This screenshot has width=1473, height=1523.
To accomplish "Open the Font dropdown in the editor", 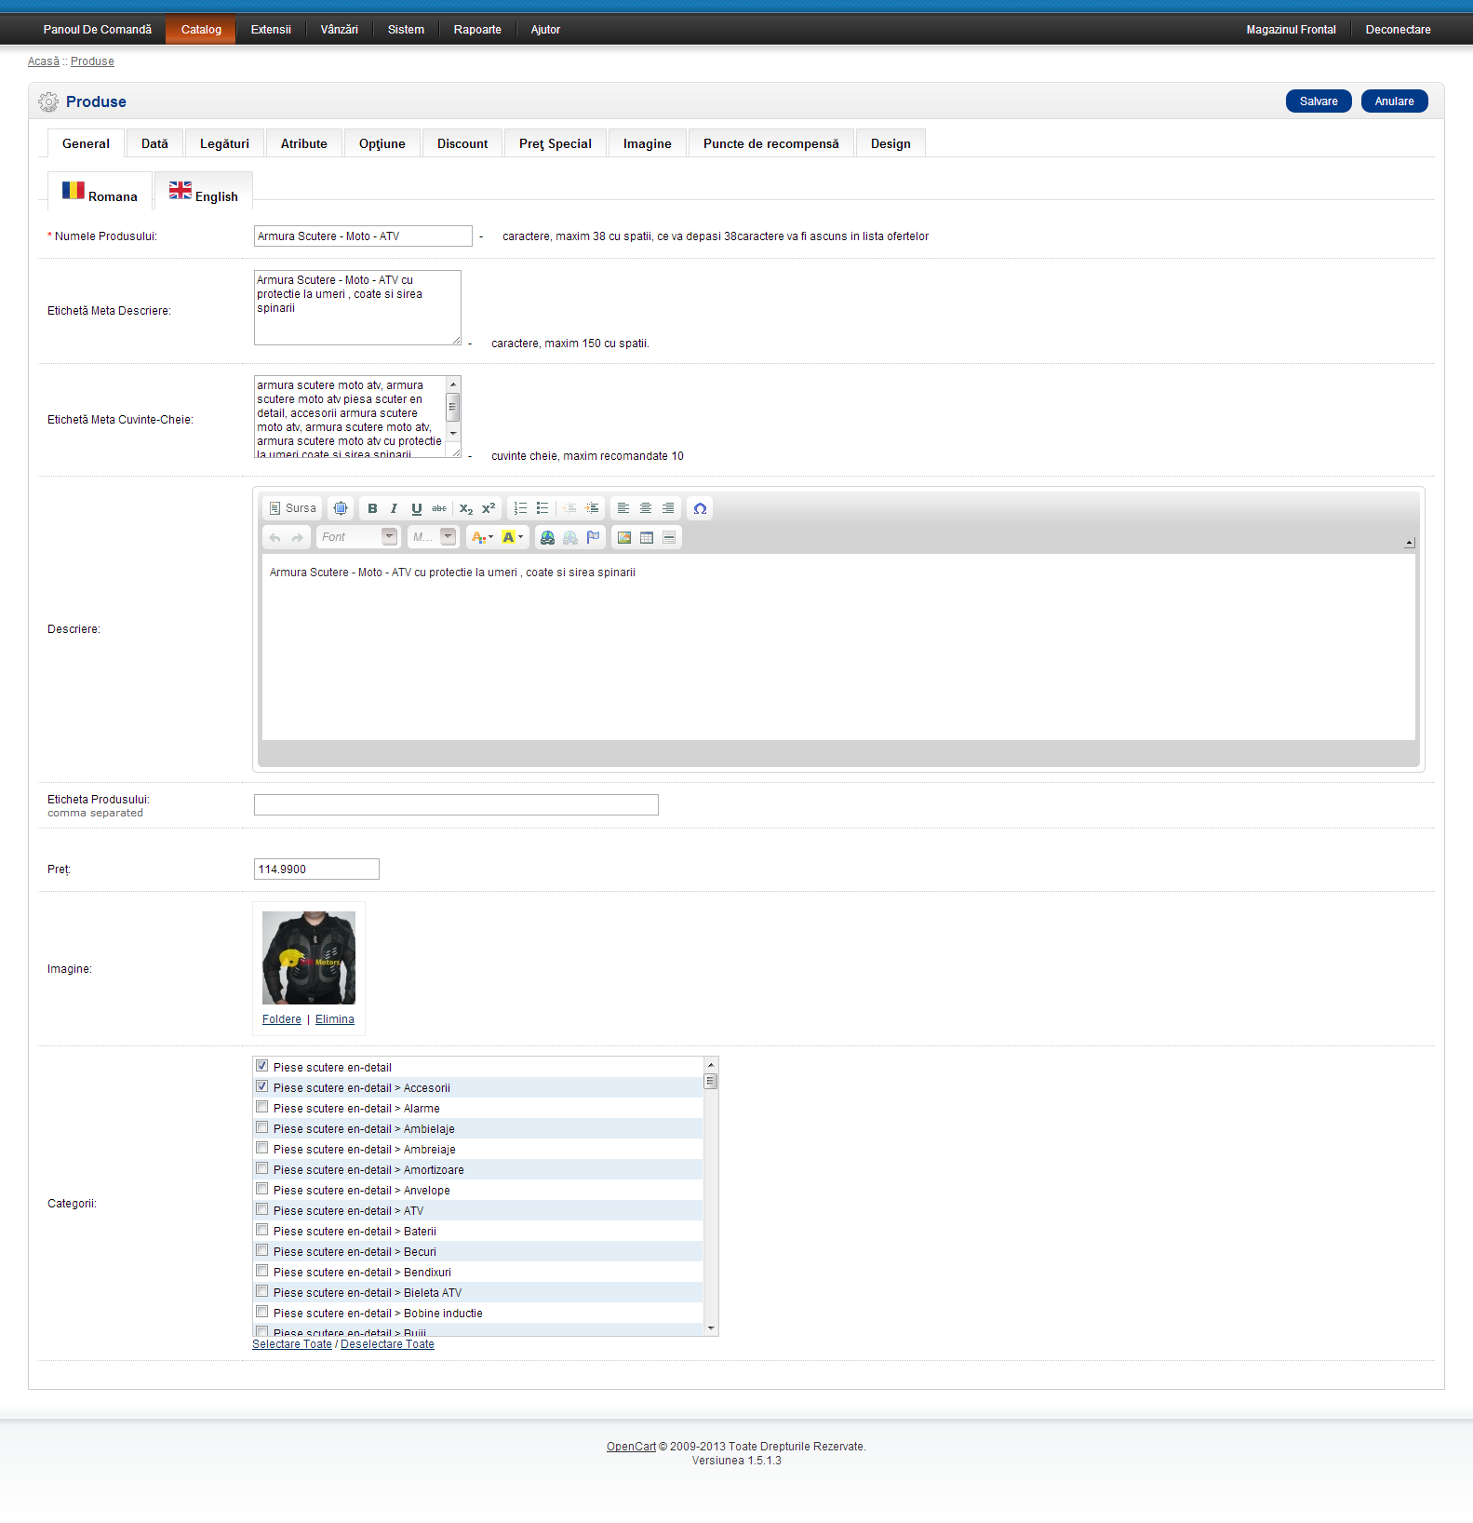I will 358,537.
